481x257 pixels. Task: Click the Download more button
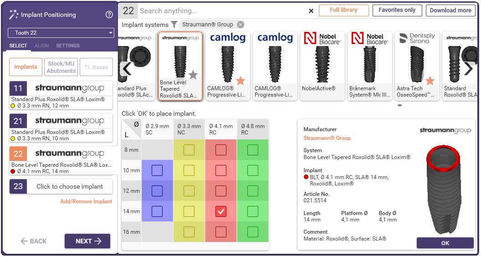click(x=450, y=10)
